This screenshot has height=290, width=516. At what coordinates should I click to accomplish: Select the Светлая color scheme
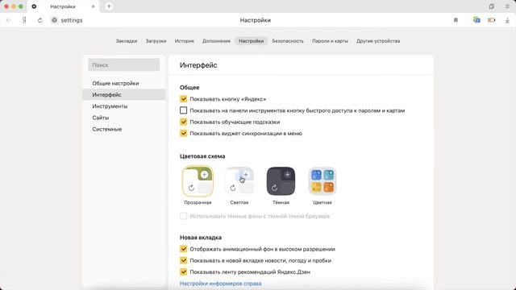(239, 181)
